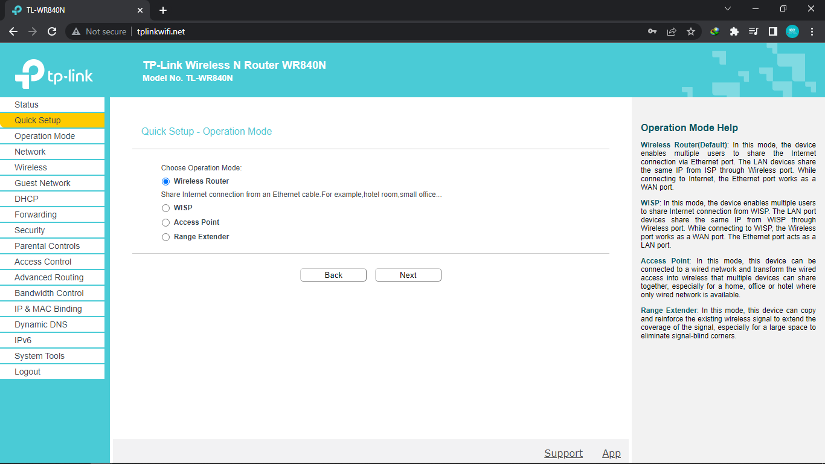Screen dimensions: 825x464
Task: Click the Not secure warning icon
Action: tap(76, 31)
